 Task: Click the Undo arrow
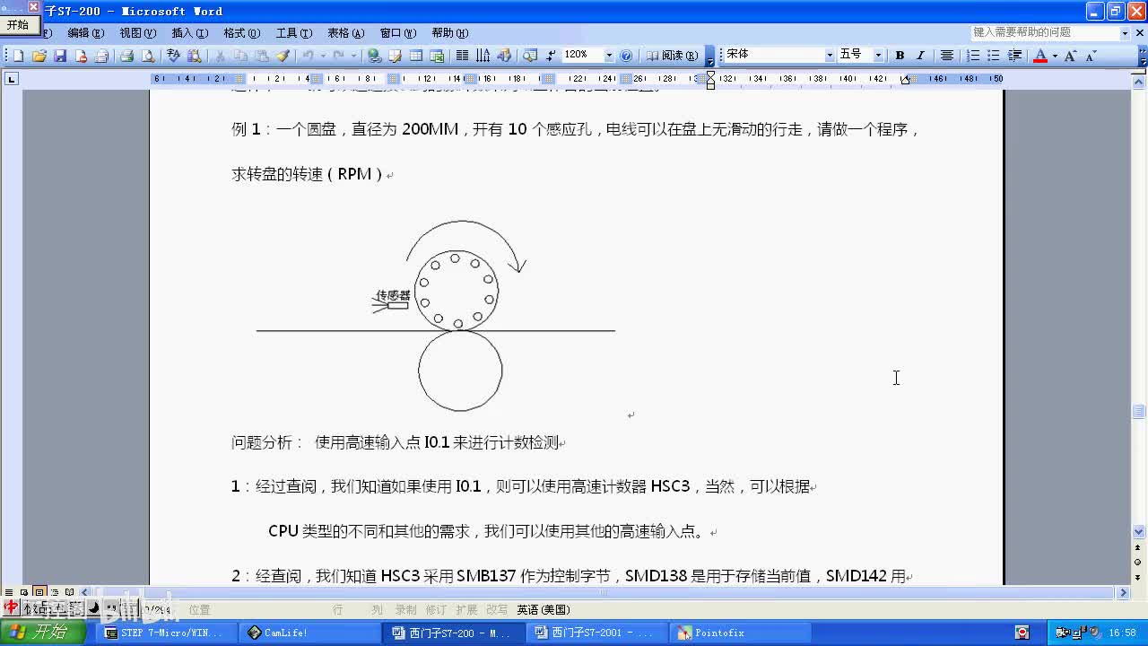309,56
